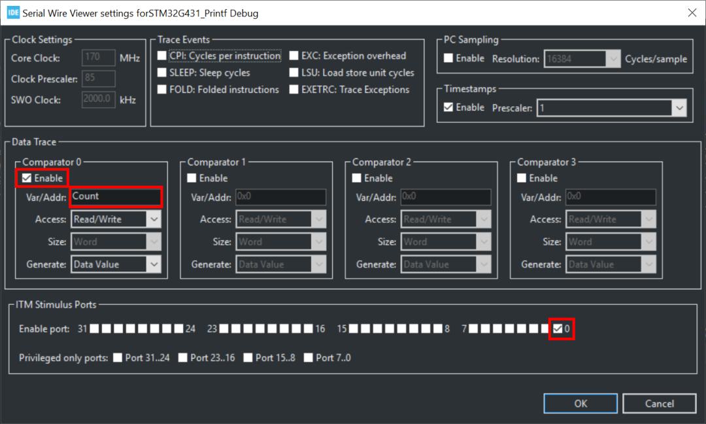This screenshot has width=706, height=424.
Task: Enable Comparator 1
Action: (192, 178)
